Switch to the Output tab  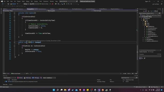click(x=11, y=85)
